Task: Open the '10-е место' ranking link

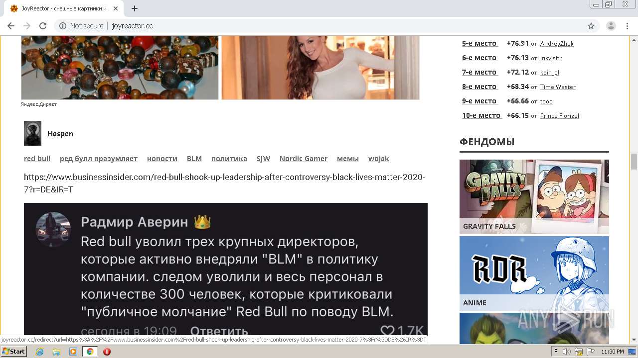Action: [x=481, y=115]
